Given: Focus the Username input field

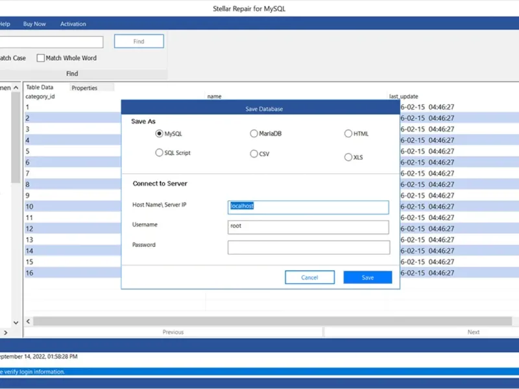Looking at the screenshot, I should click(308, 227).
